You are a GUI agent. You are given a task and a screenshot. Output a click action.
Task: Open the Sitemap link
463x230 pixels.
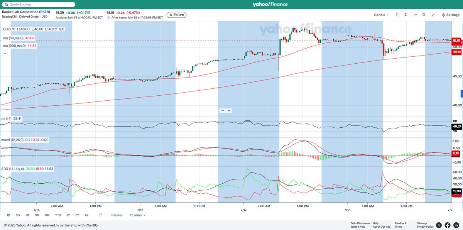(422, 223)
